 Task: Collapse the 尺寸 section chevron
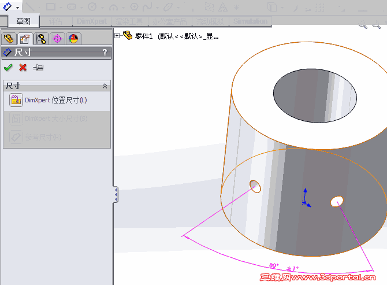click(x=105, y=86)
